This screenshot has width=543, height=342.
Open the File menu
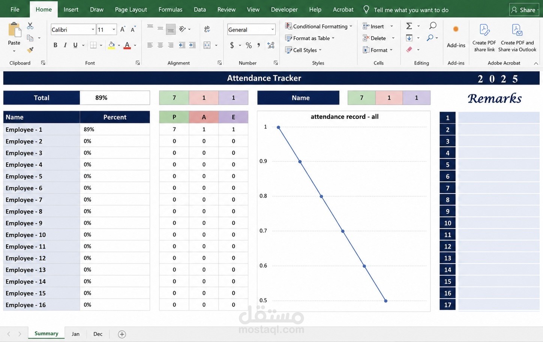[15, 9]
